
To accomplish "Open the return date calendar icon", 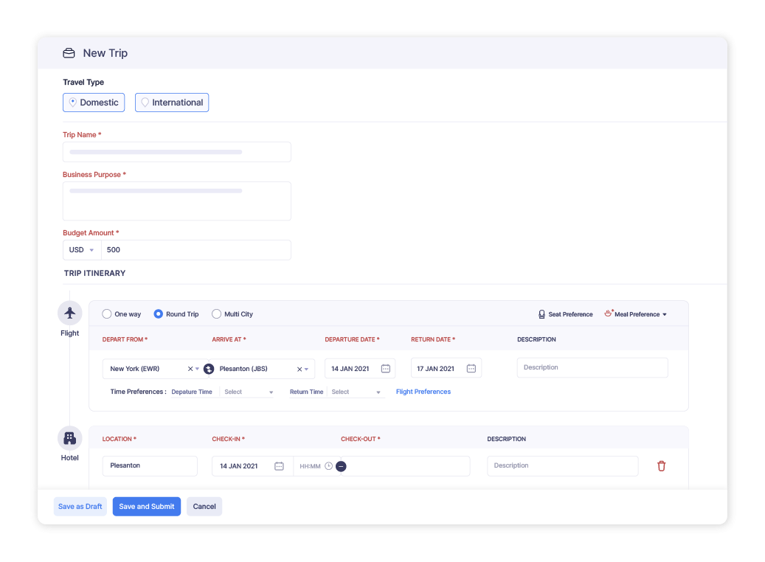I will pyautogui.click(x=471, y=368).
